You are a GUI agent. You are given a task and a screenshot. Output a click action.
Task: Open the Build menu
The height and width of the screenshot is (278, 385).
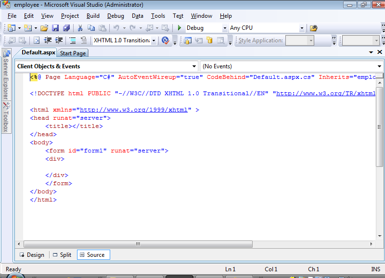pos(93,16)
